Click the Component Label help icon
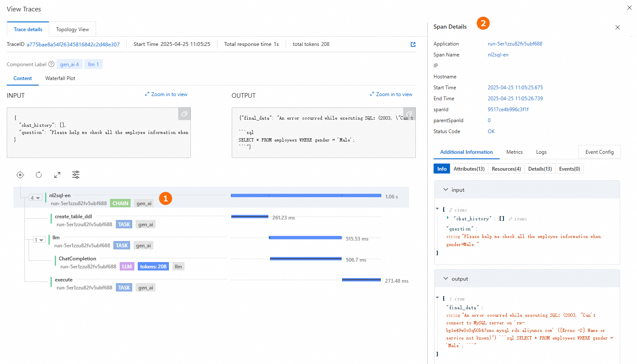This screenshot has width=637, height=364. pos(51,64)
